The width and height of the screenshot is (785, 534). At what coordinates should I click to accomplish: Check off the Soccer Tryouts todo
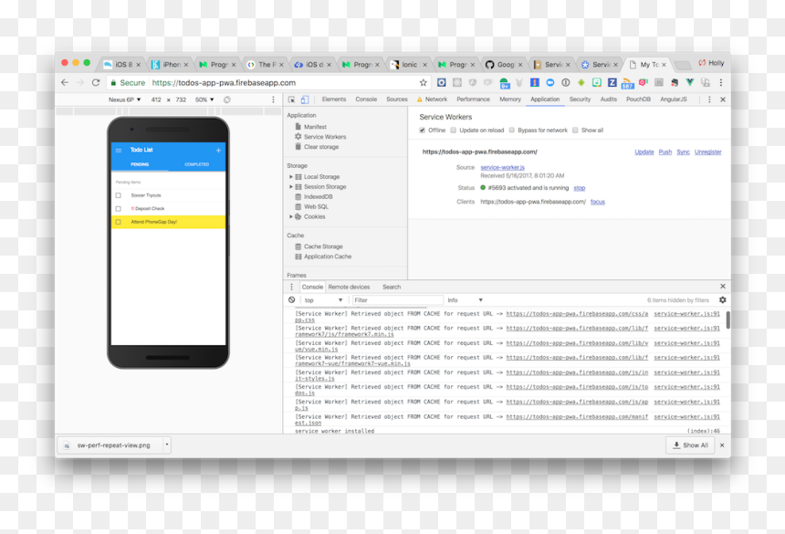(x=118, y=195)
